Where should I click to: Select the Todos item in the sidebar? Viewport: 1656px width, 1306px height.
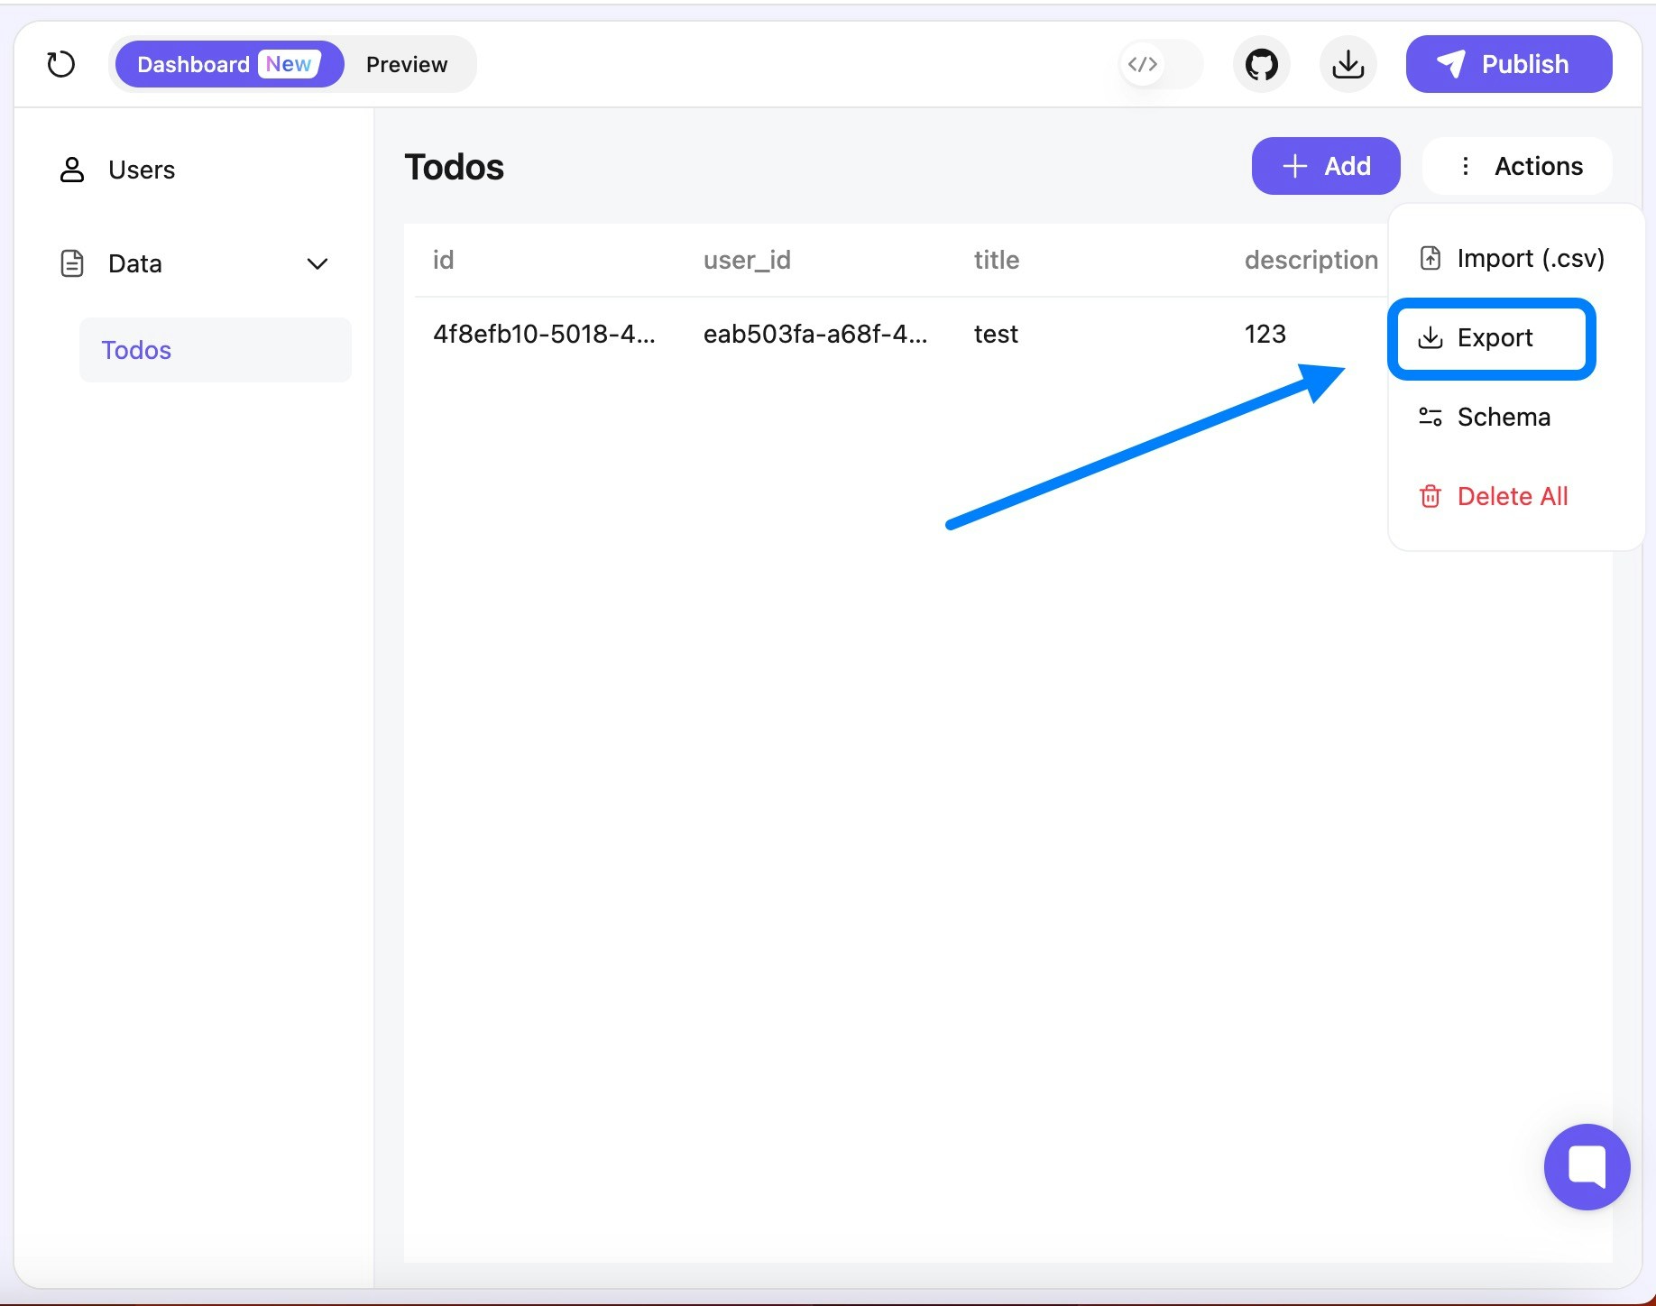click(136, 350)
